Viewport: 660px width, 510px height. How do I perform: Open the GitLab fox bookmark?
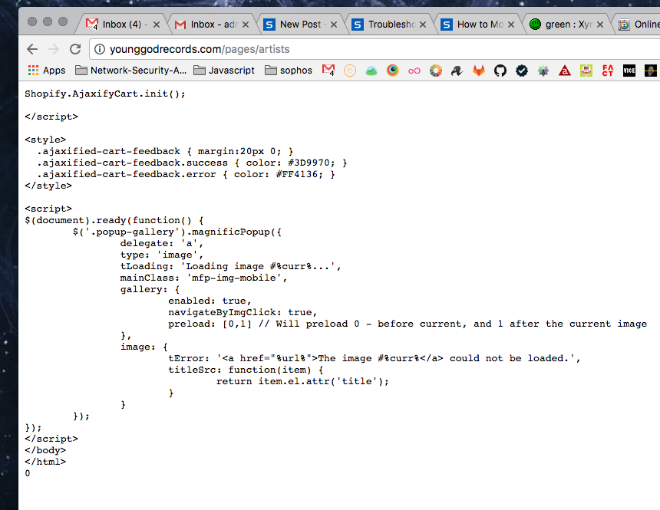(x=479, y=71)
